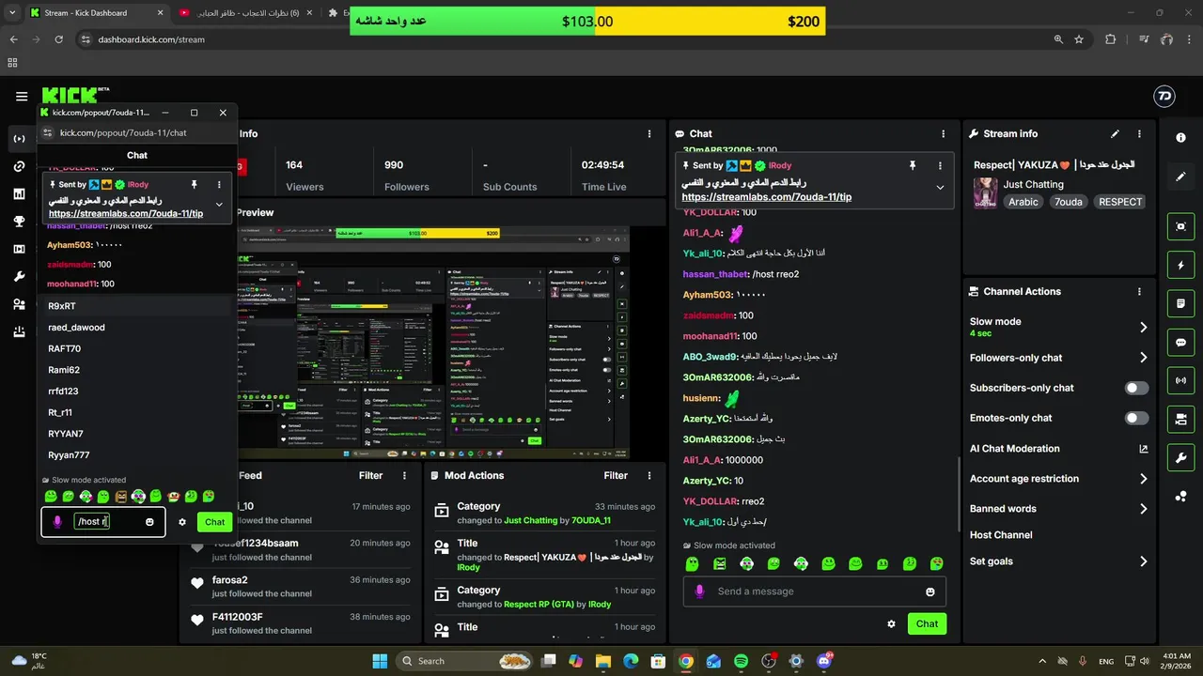The image size is (1203, 676).
Task: Open the Chat panel three-dot menu
Action: click(944, 134)
